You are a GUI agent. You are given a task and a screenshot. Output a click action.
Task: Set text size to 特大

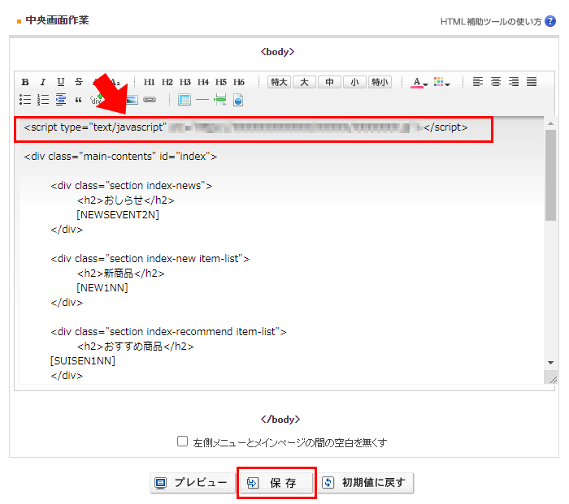[x=280, y=82]
